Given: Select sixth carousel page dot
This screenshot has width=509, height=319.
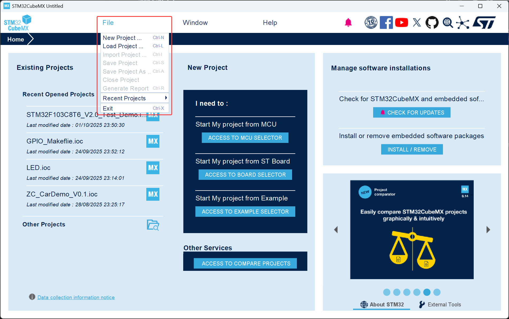Looking at the screenshot, I should (437, 292).
